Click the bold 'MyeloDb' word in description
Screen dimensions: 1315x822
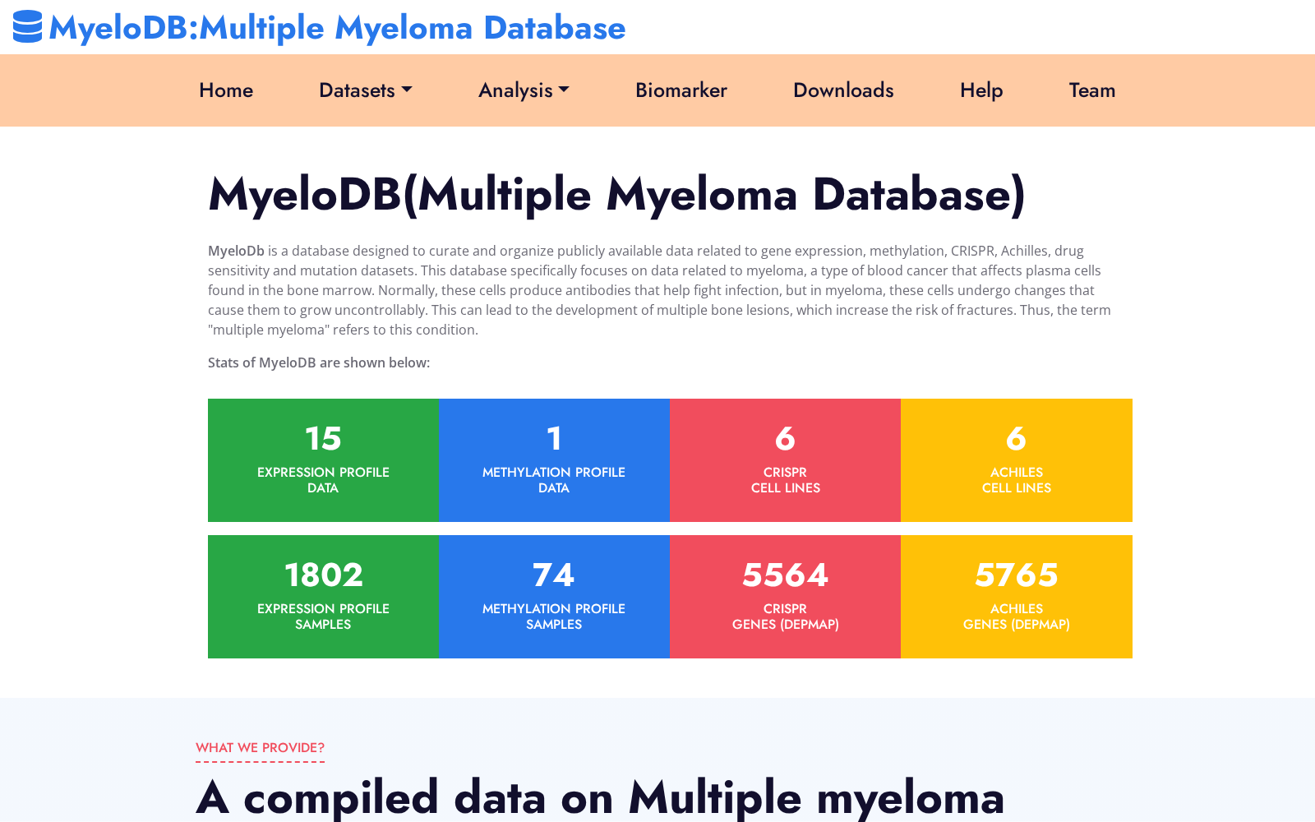click(236, 251)
